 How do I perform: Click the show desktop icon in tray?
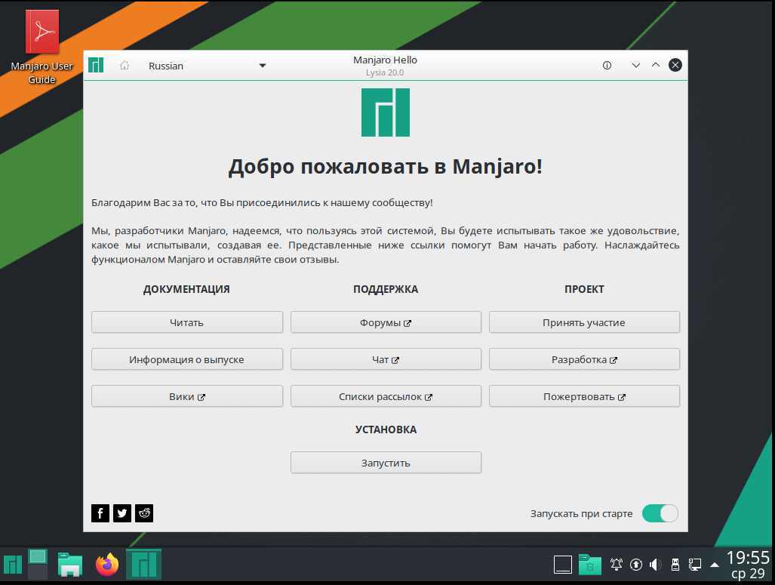tap(562, 564)
